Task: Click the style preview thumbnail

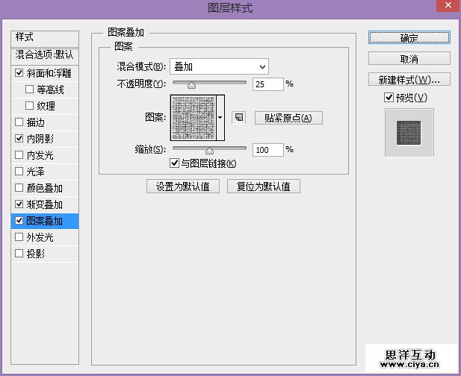Action: coord(409,133)
